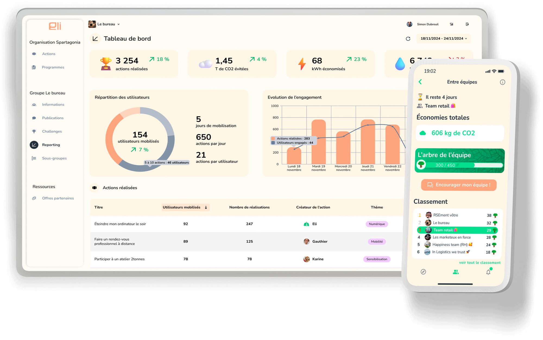Tap the compass icon in phone navigation
This screenshot has width=543, height=340.
click(423, 272)
